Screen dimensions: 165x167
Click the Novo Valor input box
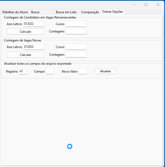point(82,71)
